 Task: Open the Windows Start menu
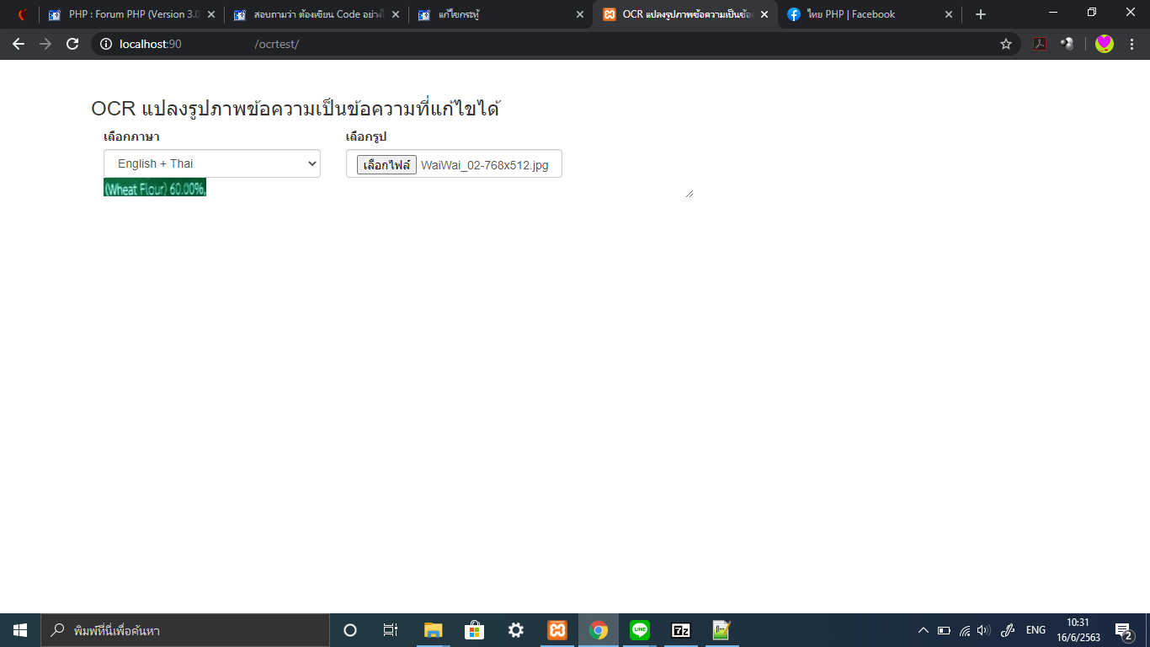[20, 630]
